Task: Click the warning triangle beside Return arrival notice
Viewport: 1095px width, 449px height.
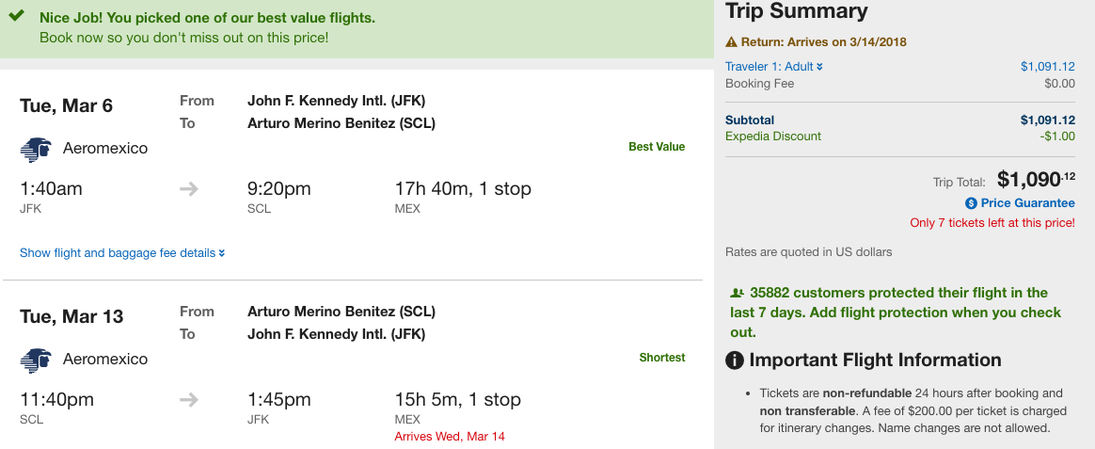Action: pyautogui.click(x=731, y=42)
